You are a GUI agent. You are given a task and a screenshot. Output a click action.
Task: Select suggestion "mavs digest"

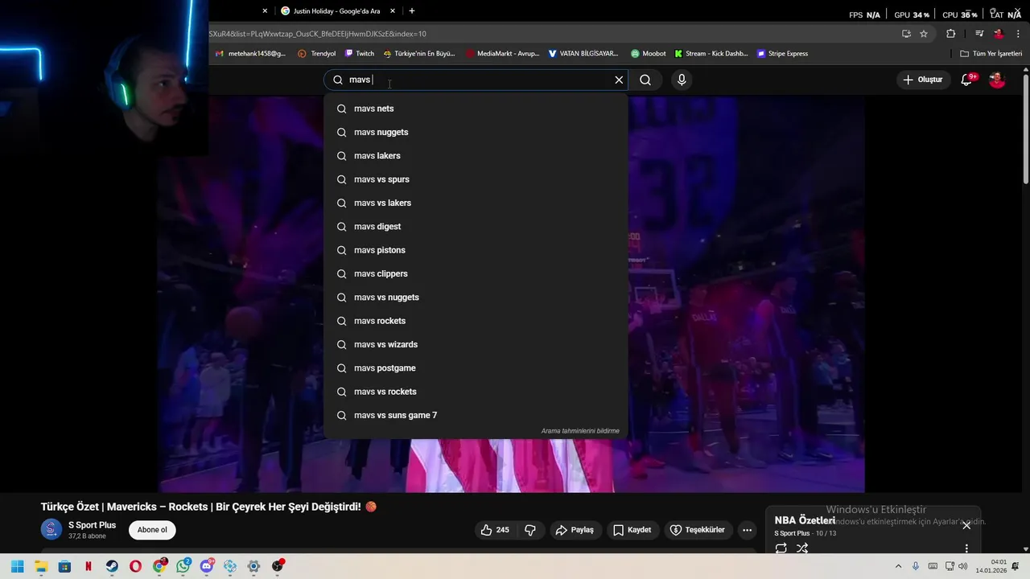pos(476,226)
